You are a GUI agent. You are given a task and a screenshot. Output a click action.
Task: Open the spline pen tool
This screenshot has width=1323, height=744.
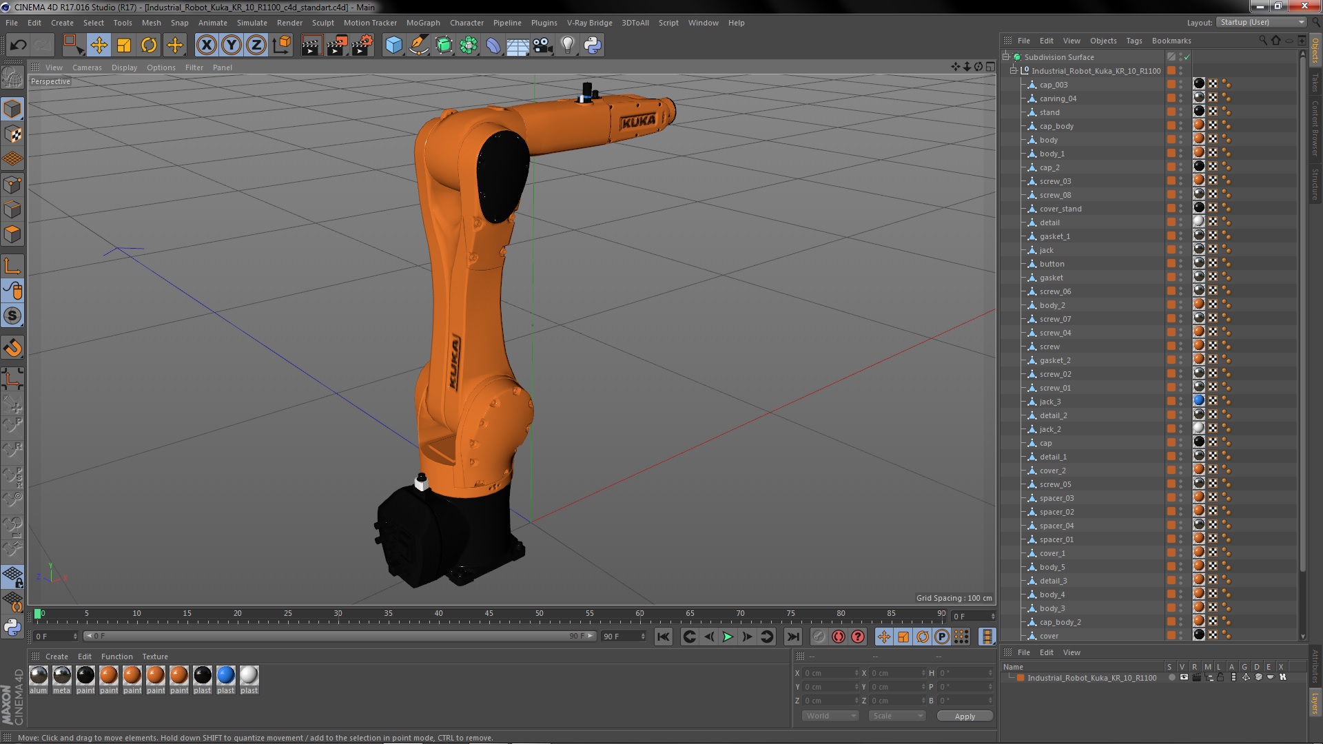418,45
